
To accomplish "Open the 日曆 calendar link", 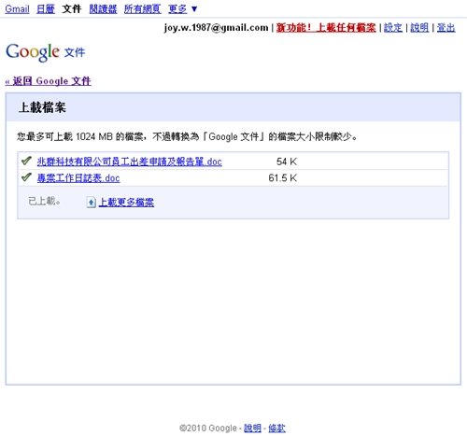I will pyautogui.click(x=46, y=9).
